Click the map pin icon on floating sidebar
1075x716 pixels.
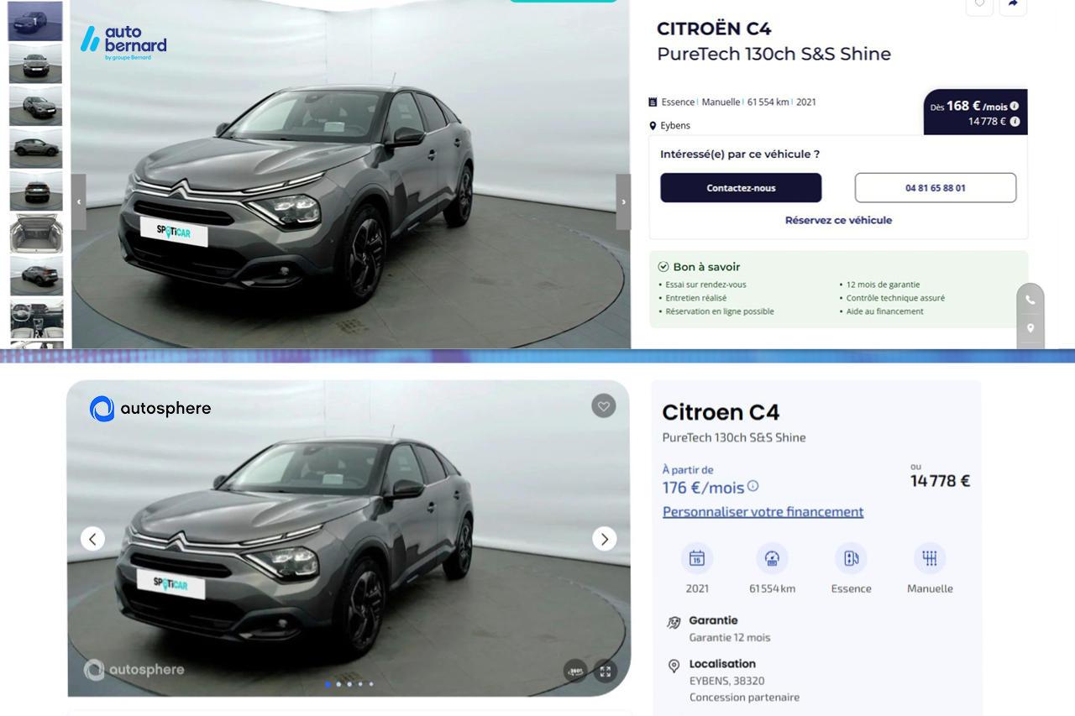[1030, 328]
